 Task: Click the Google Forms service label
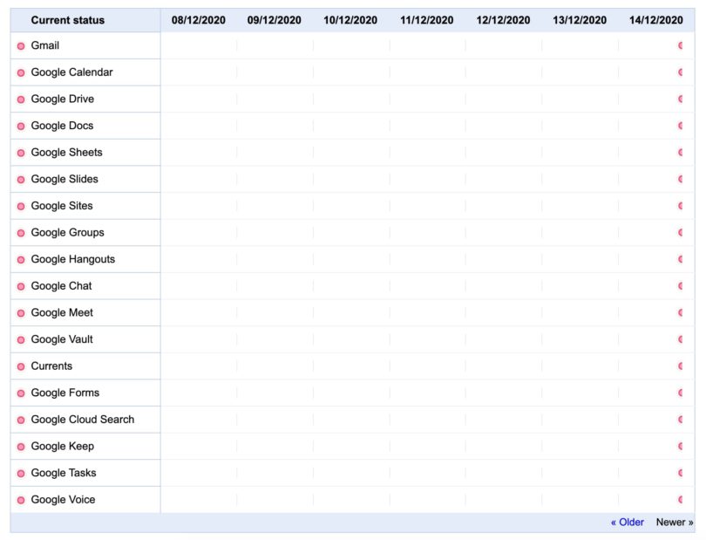click(65, 393)
